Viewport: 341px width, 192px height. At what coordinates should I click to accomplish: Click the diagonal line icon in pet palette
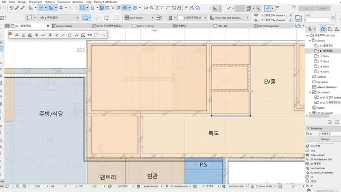[63, 35]
